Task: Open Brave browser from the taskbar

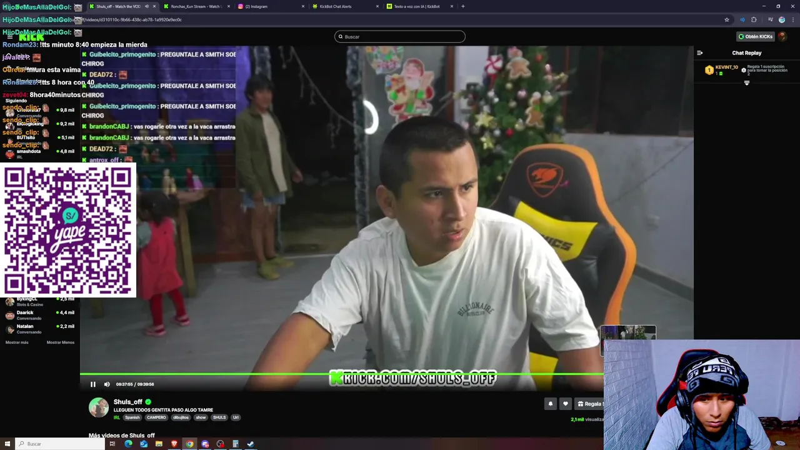Action: (x=174, y=444)
